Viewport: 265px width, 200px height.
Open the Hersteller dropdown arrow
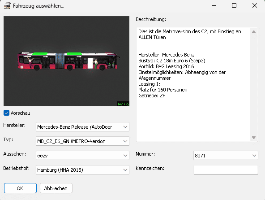pos(125,127)
